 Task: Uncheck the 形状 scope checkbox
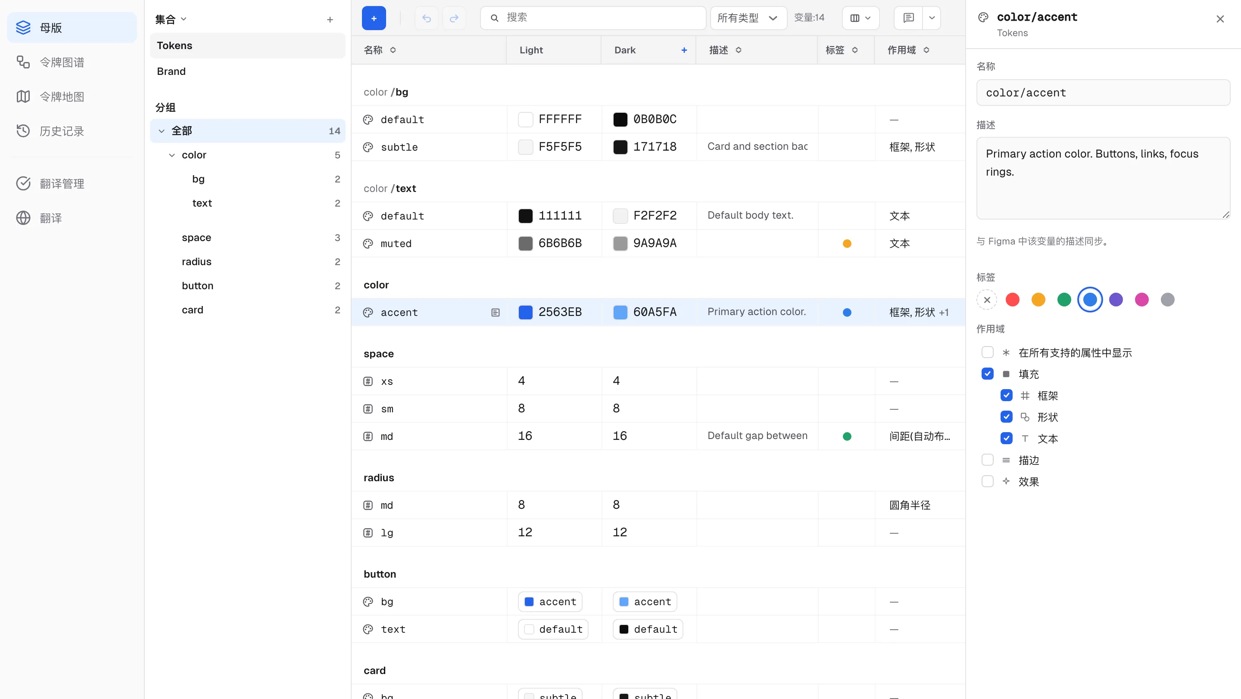(1007, 417)
